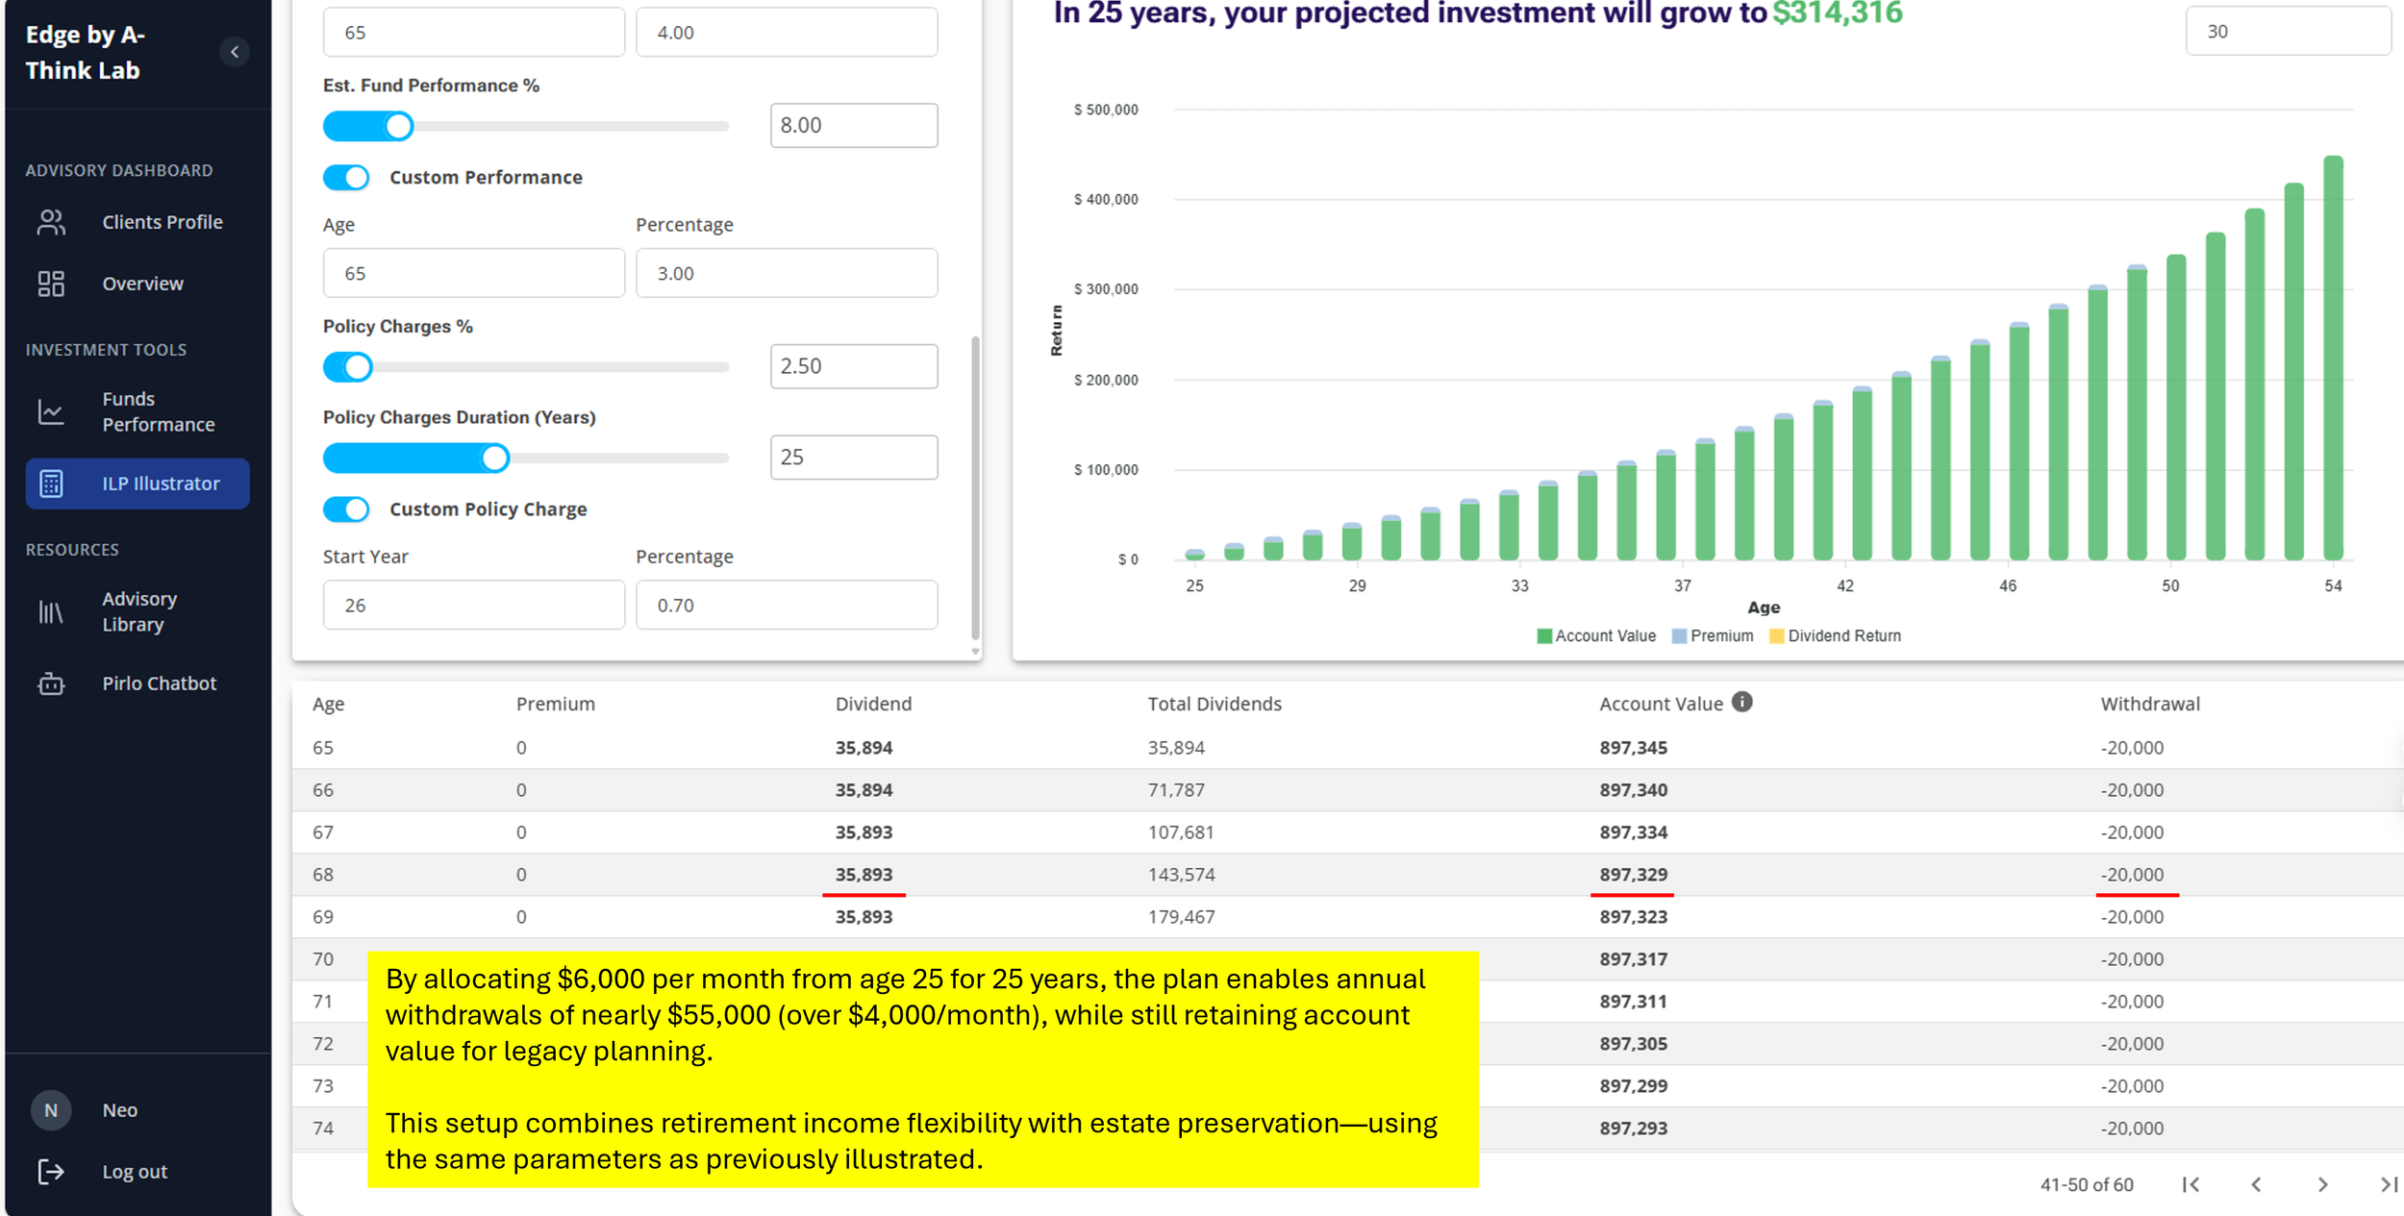Click the Withdrawal column header
Image resolution: width=2404 pixels, height=1216 pixels.
pyautogui.click(x=2150, y=704)
